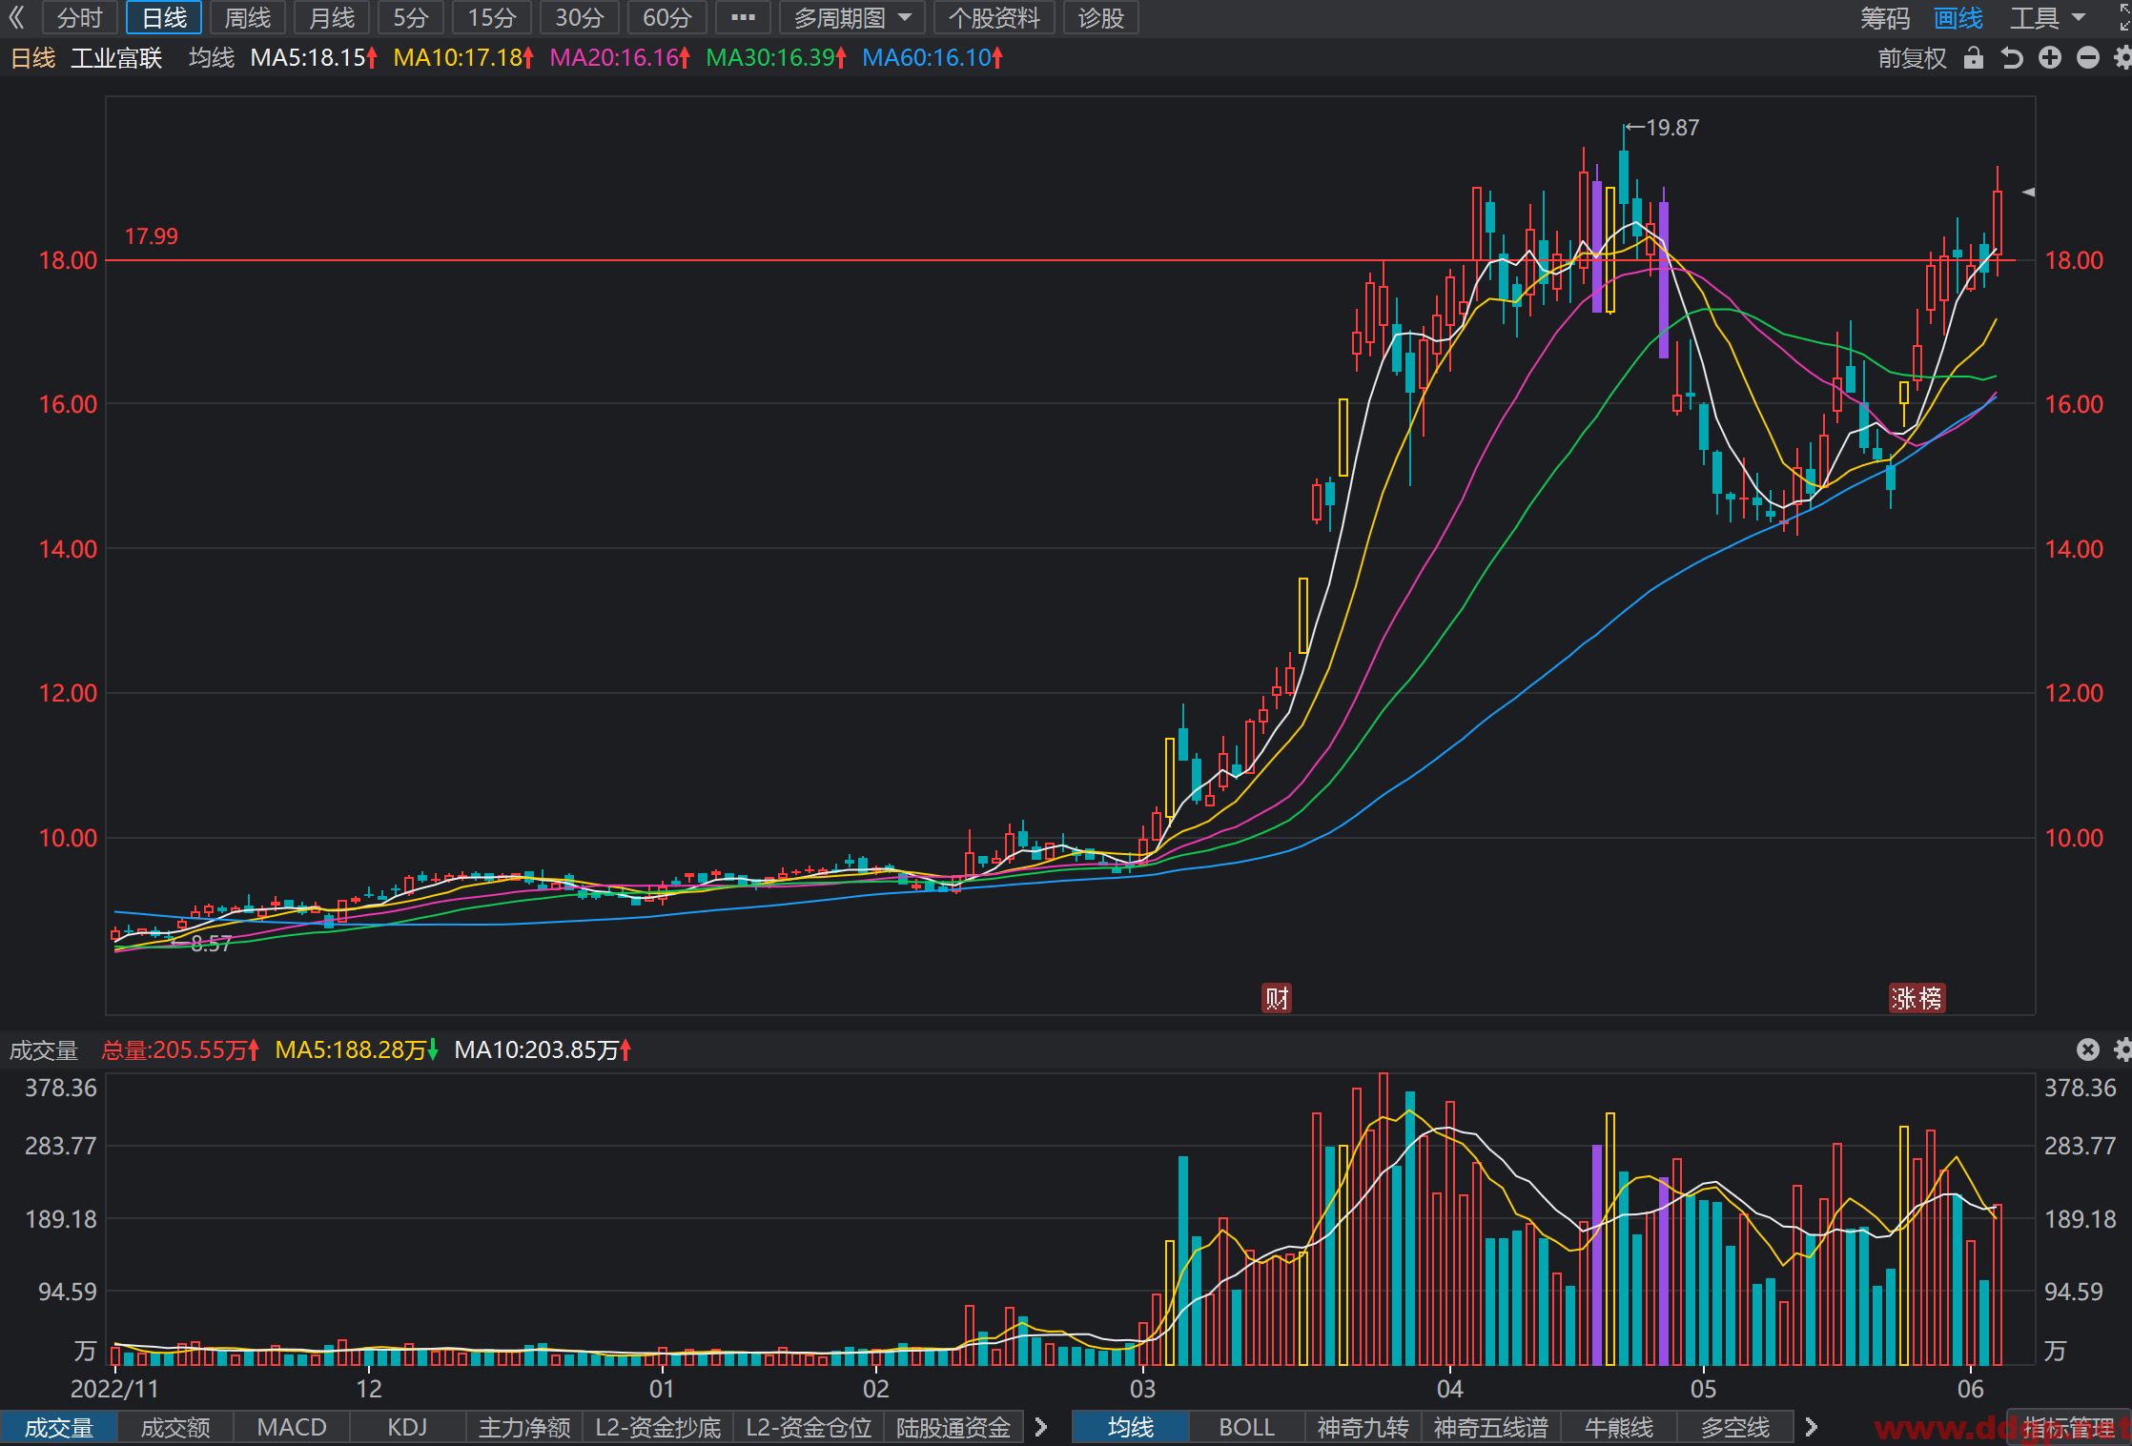The width and height of the screenshot is (2132, 1446).
Task: Open the 多周期图 dropdown
Action: pos(852,18)
